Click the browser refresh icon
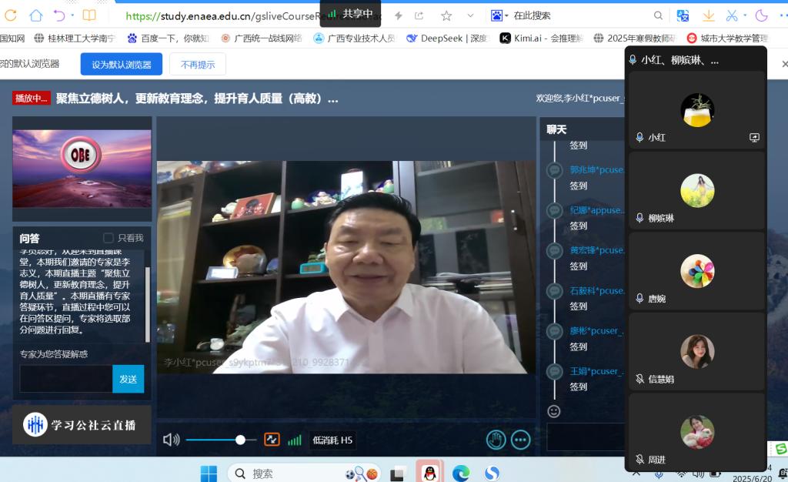 tap(12, 15)
